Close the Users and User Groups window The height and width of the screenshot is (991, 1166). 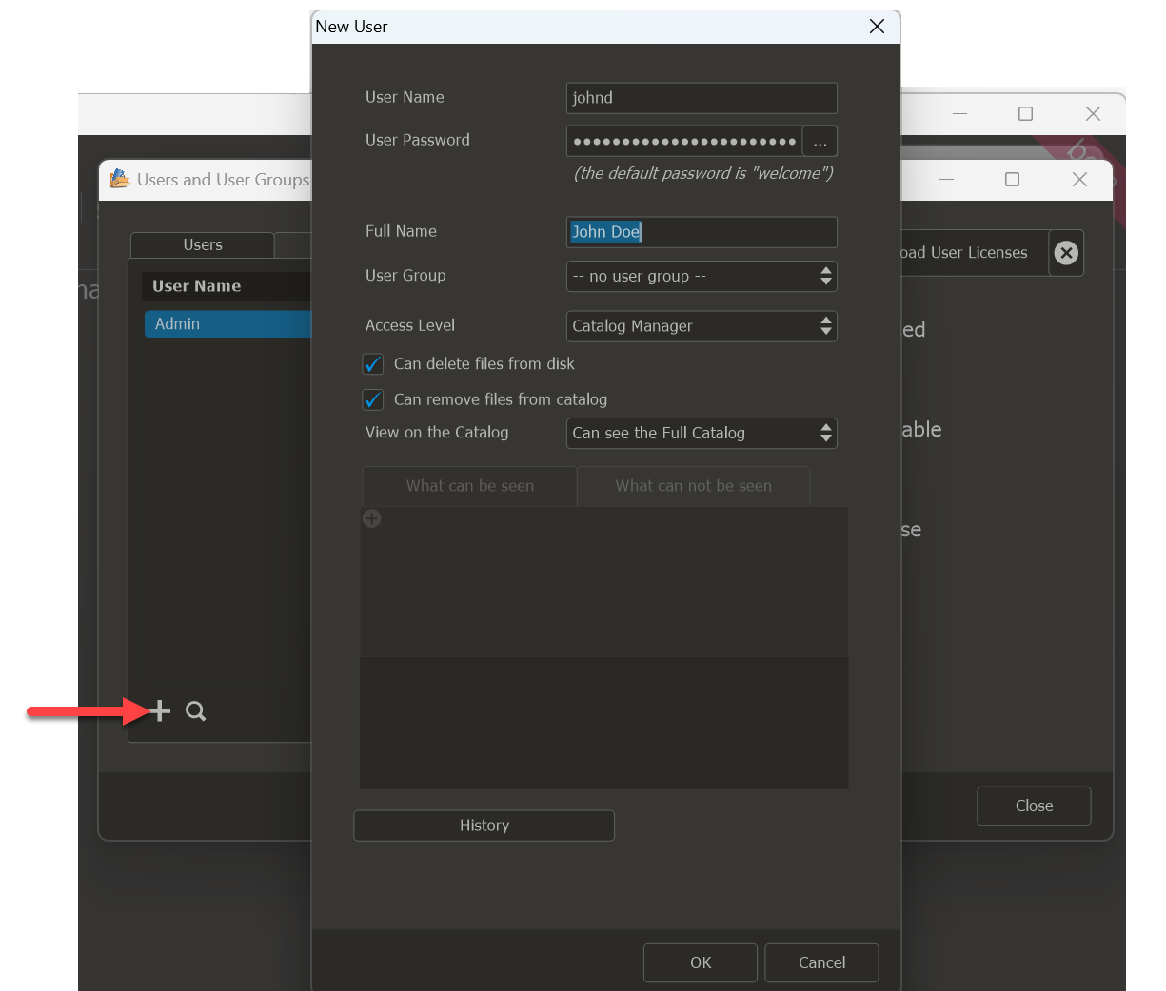tap(1034, 806)
